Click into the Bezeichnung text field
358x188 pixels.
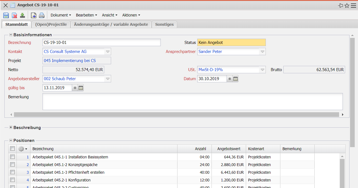tap(102, 43)
